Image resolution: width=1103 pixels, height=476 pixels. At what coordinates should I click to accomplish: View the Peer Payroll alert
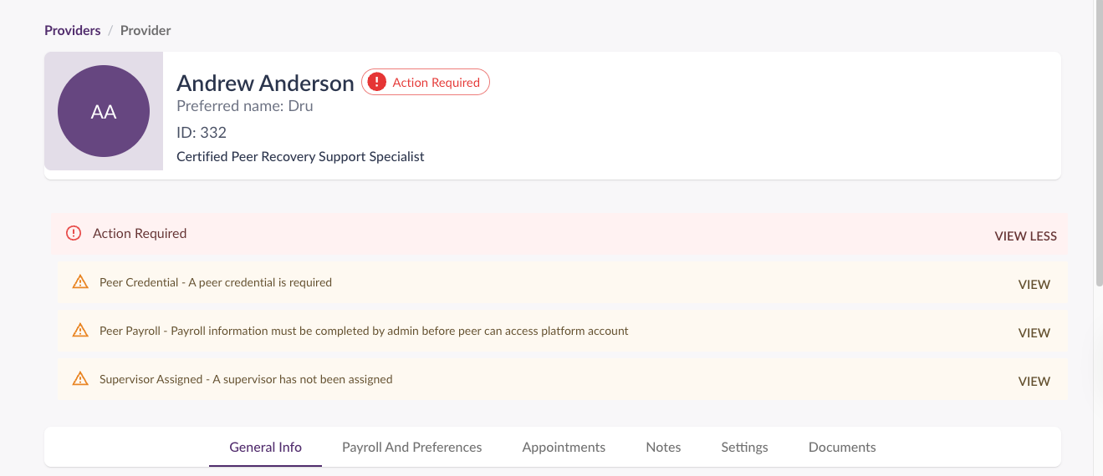[1034, 333]
